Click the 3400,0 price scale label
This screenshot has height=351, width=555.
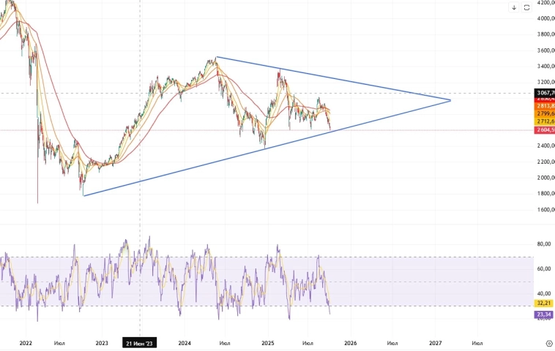pos(545,67)
